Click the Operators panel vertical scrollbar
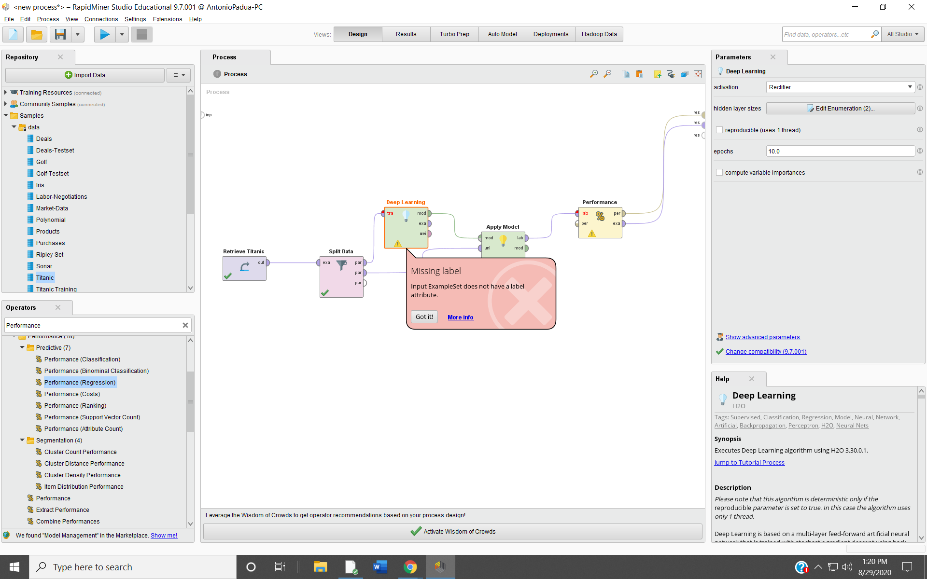This screenshot has height=579, width=927. (x=190, y=401)
